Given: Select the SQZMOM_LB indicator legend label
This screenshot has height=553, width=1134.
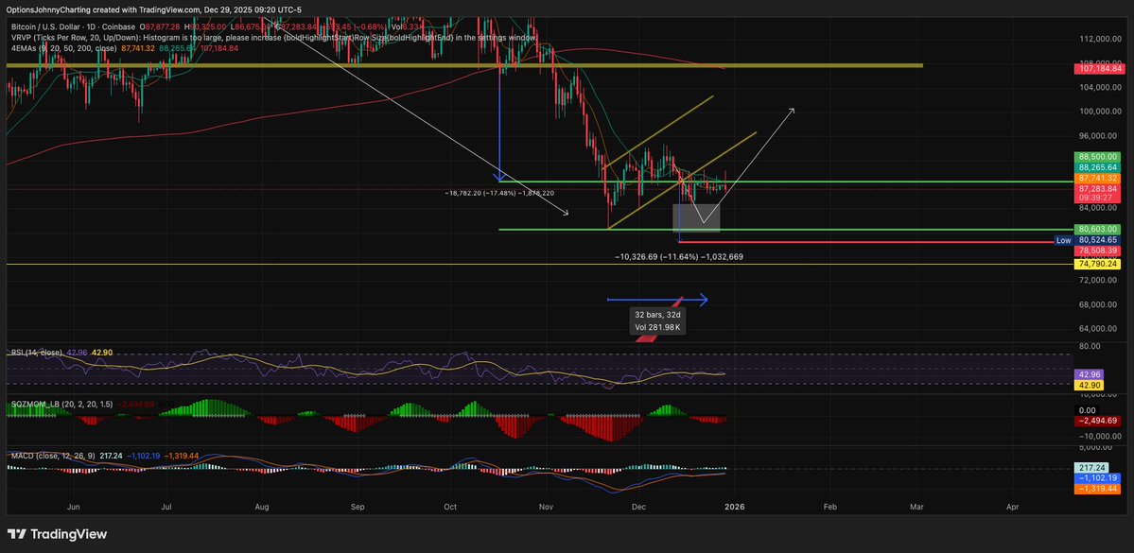Looking at the screenshot, I should pyautogui.click(x=61, y=404).
